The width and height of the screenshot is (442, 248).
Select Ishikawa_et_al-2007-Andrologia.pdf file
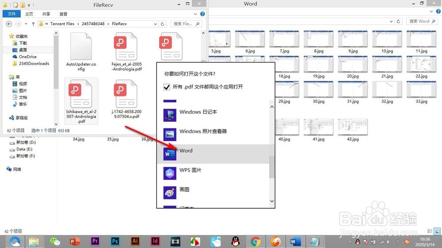coord(81,101)
